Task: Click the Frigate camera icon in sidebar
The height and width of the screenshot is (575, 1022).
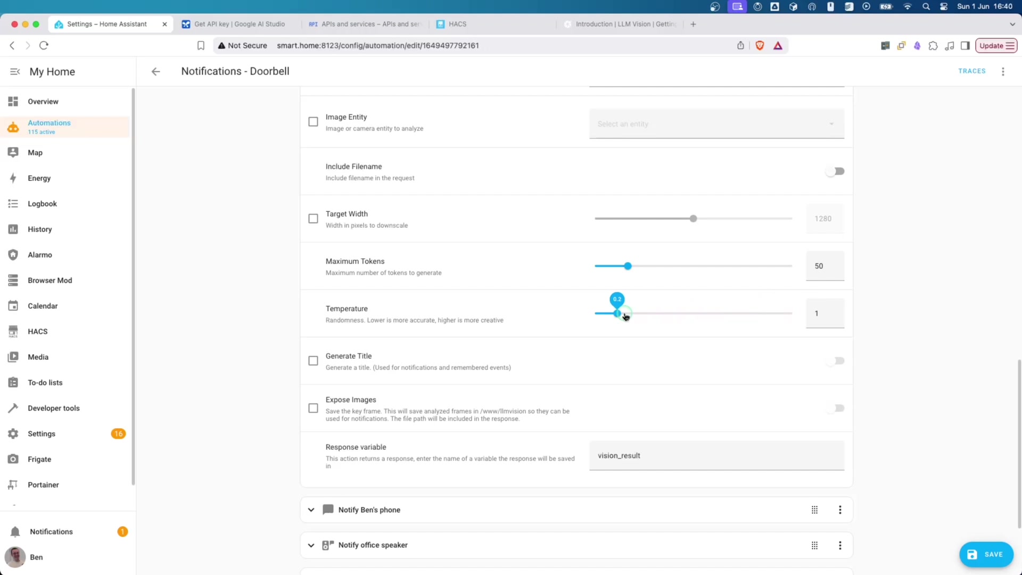Action: coord(13,459)
